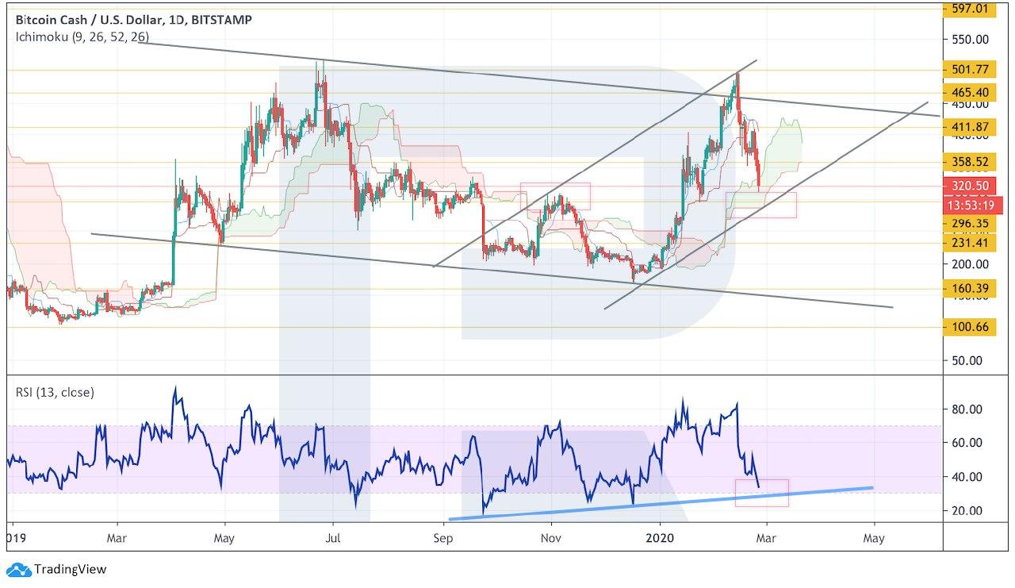Screen dimensions: 1015x588
Task: Click the Nov label on time axis
Action: pyautogui.click(x=550, y=539)
